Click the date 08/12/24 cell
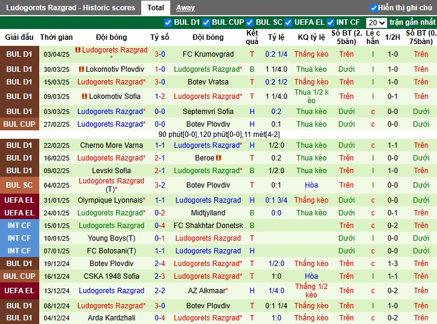Viewport: 437px width, 324px height. coord(57,306)
